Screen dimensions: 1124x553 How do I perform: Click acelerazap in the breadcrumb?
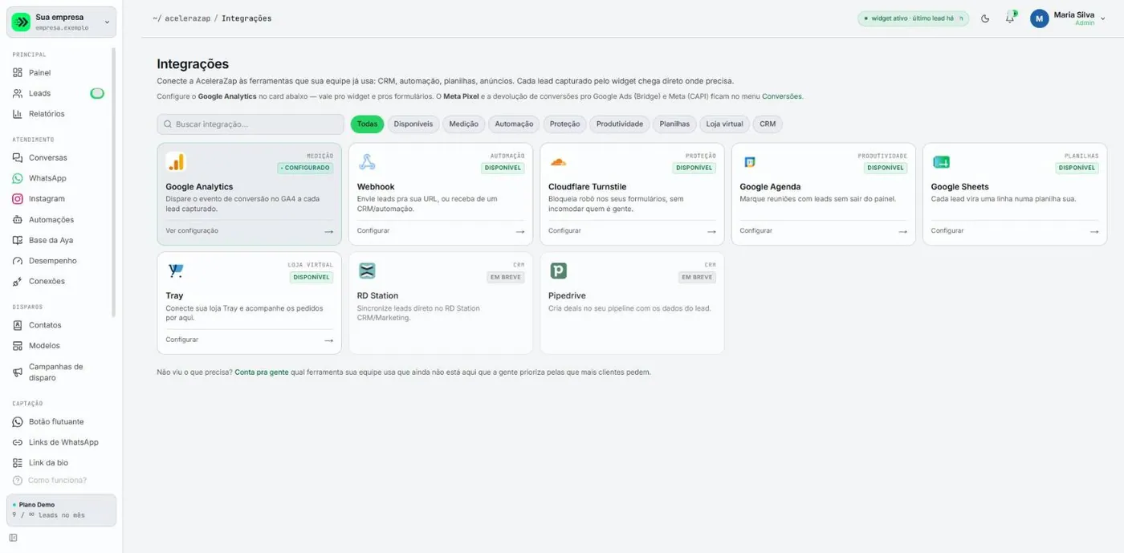188,18
